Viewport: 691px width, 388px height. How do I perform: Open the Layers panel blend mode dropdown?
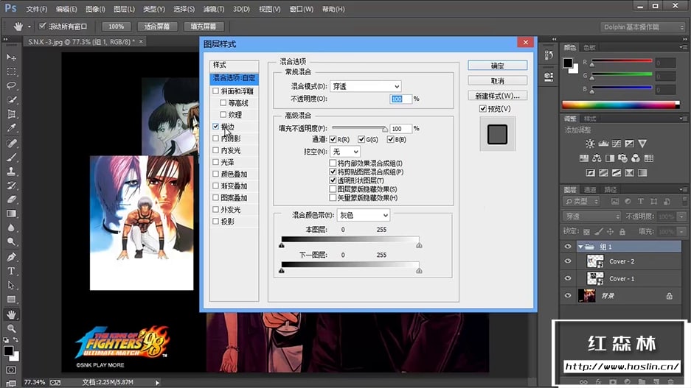click(x=591, y=216)
